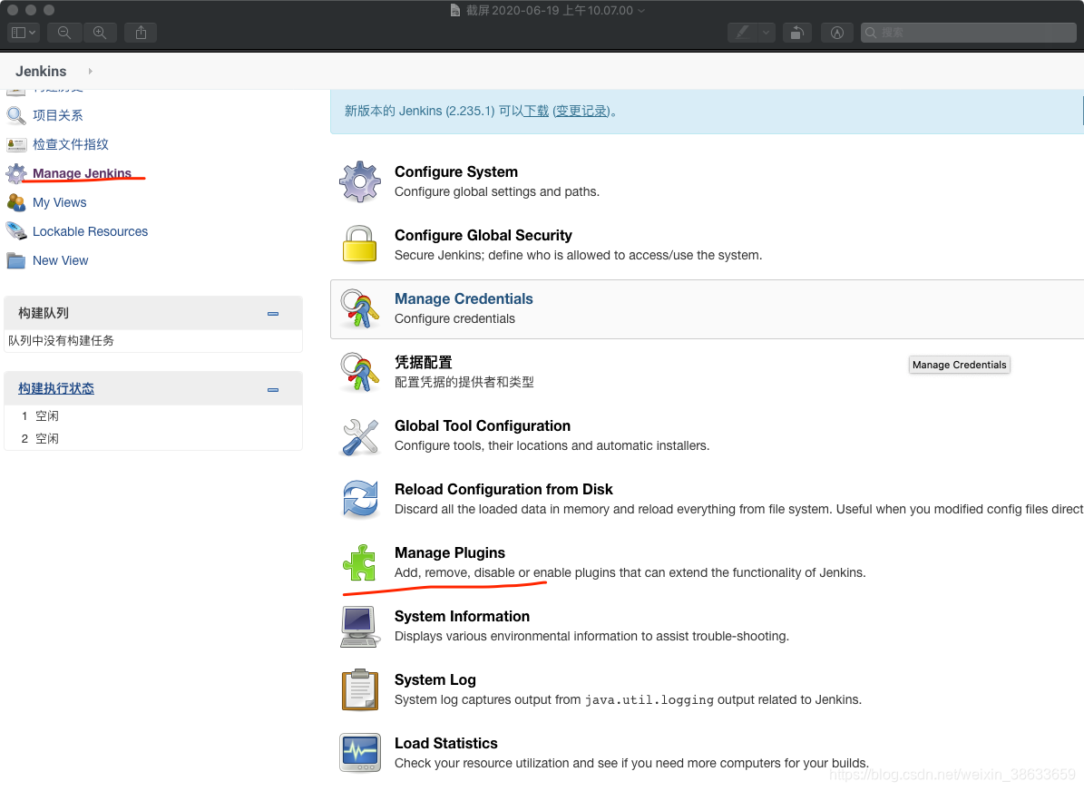Image resolution: width=1084 pixels, height=791 pixels.
Task: Open Reload Configuration from Disk title
Action: coord(503,490)
